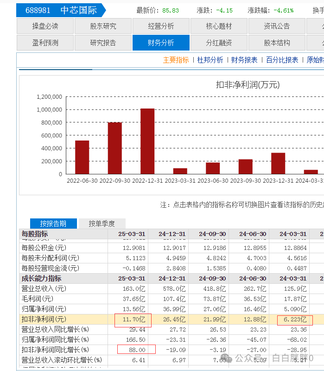The image size is (324, 371).
Task: Click the 每股未分配利润(元) indicator label
Action: 51,258
